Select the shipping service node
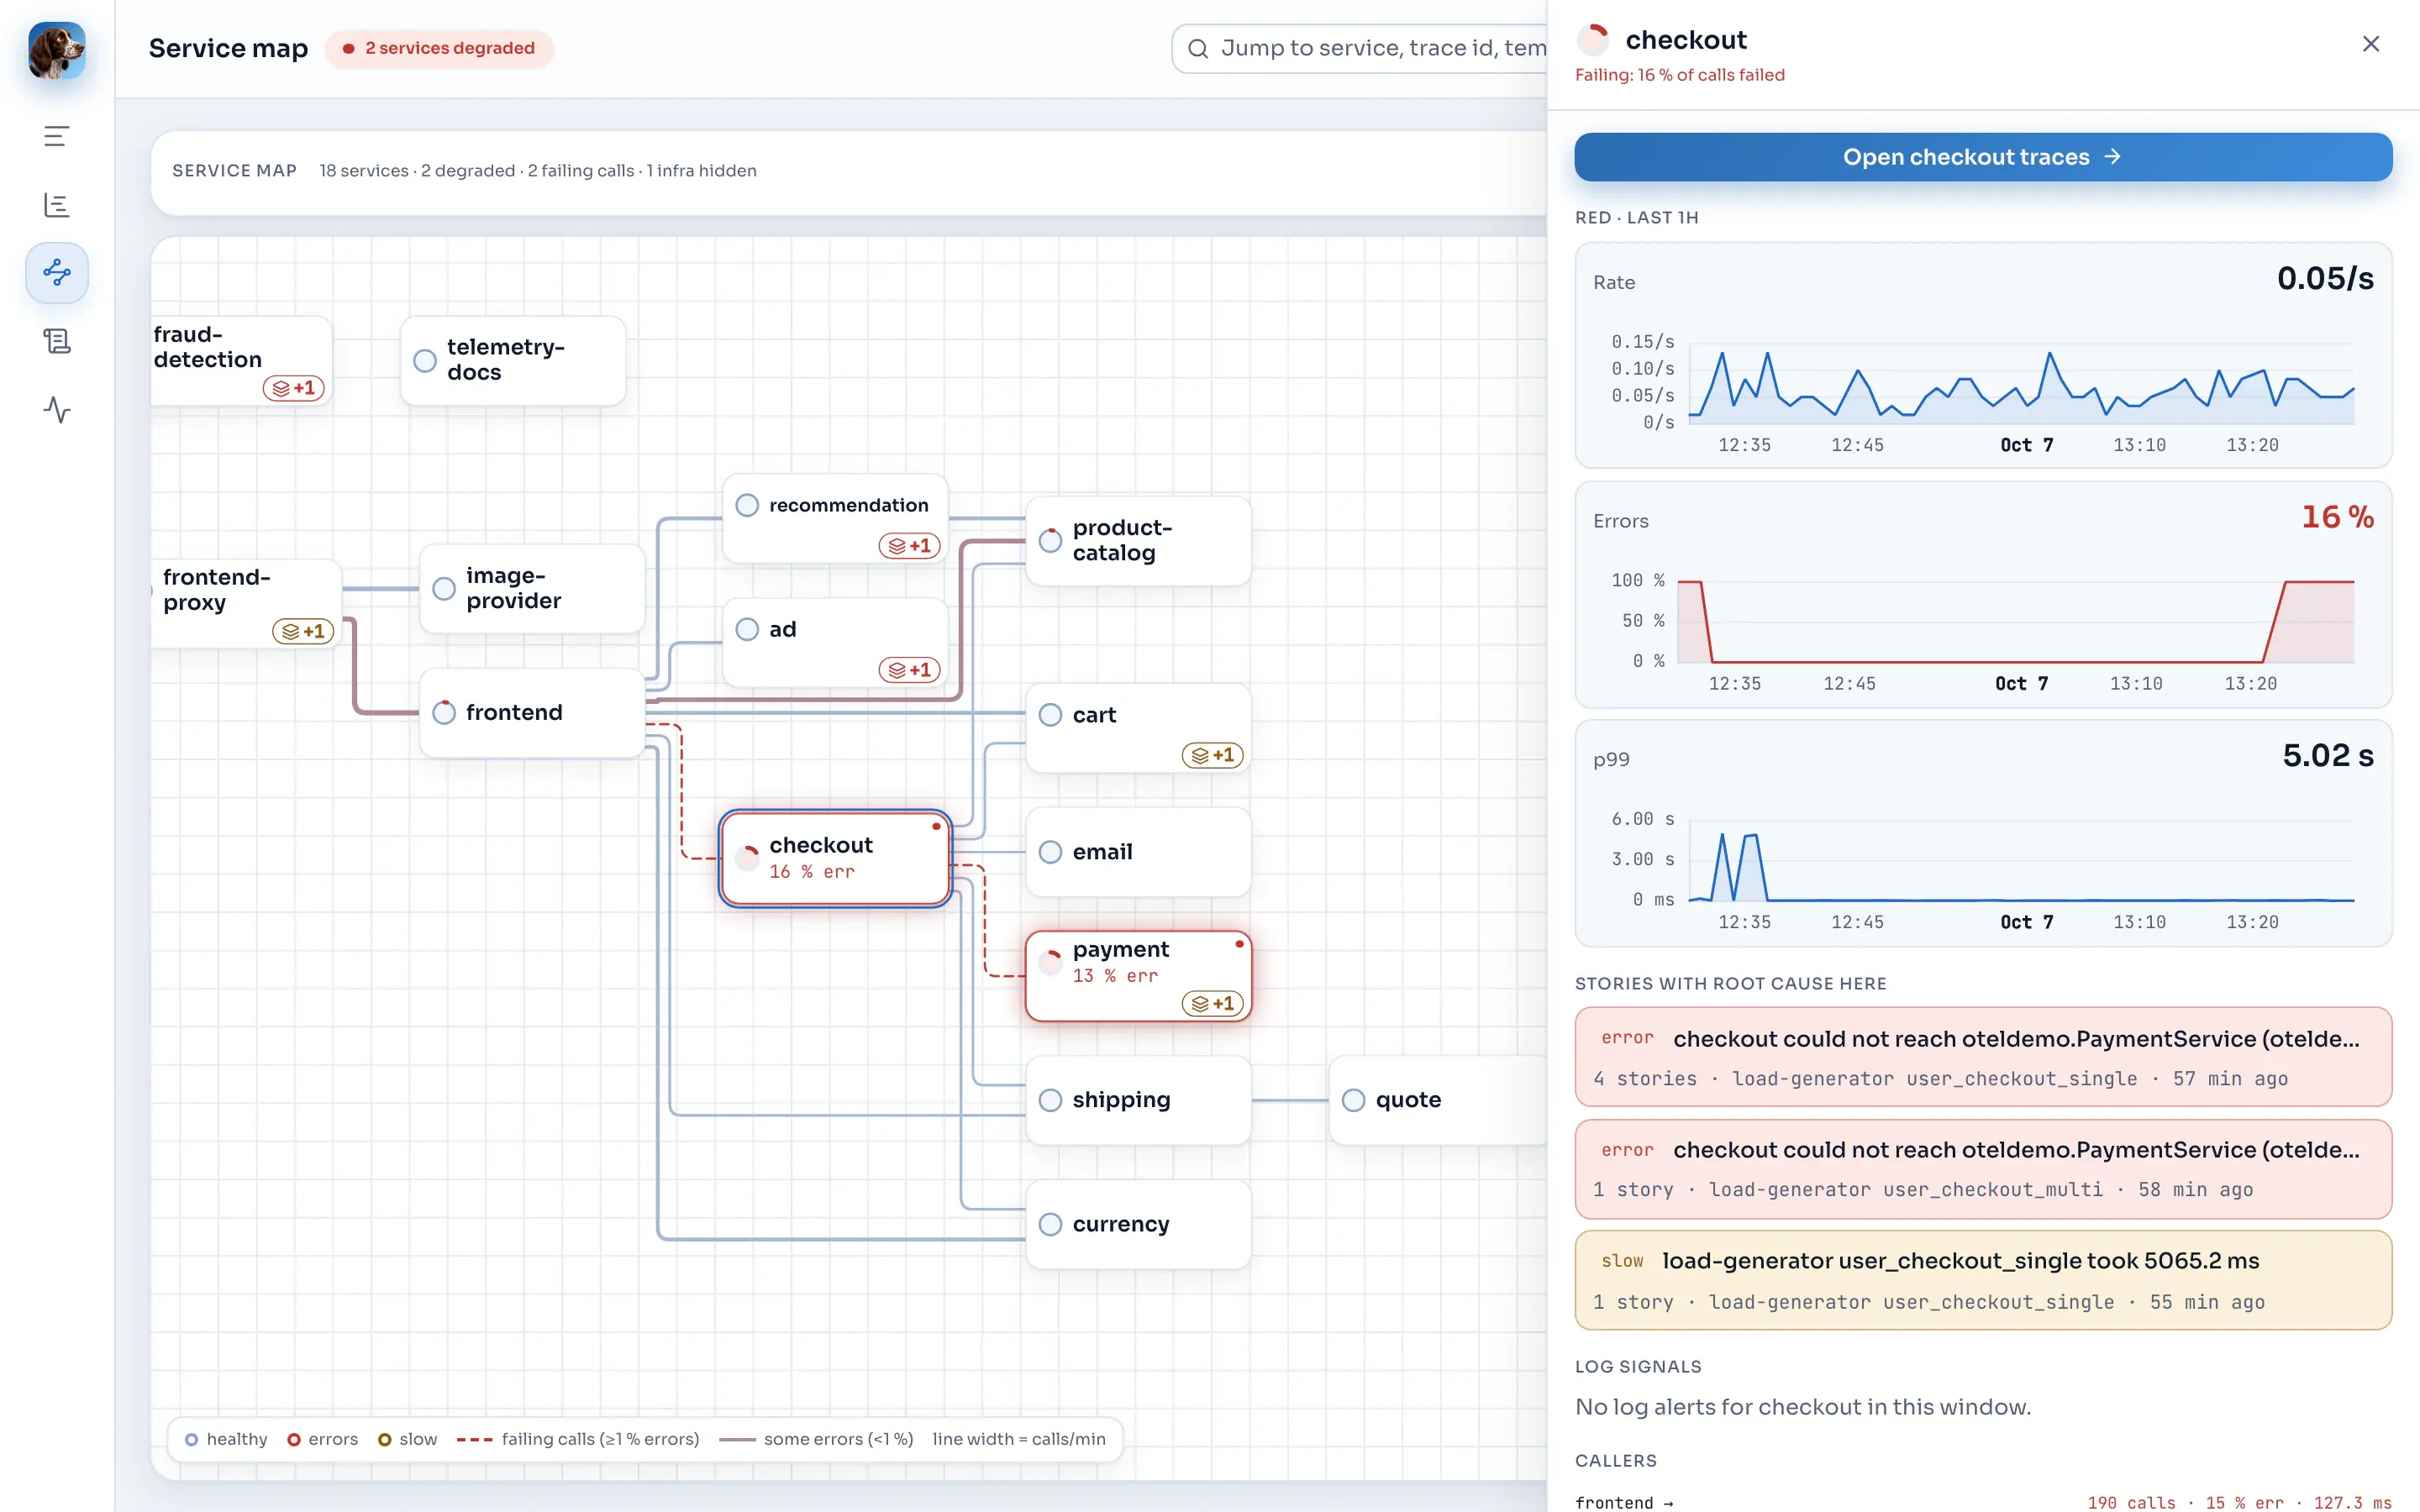 (x=1138, y=1100)
